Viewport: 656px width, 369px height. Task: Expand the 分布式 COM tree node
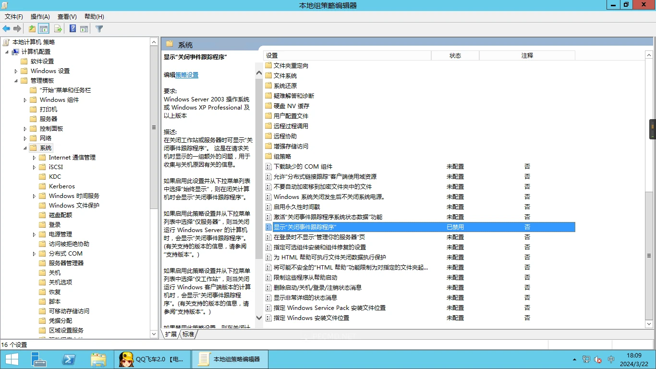[34, 254]
